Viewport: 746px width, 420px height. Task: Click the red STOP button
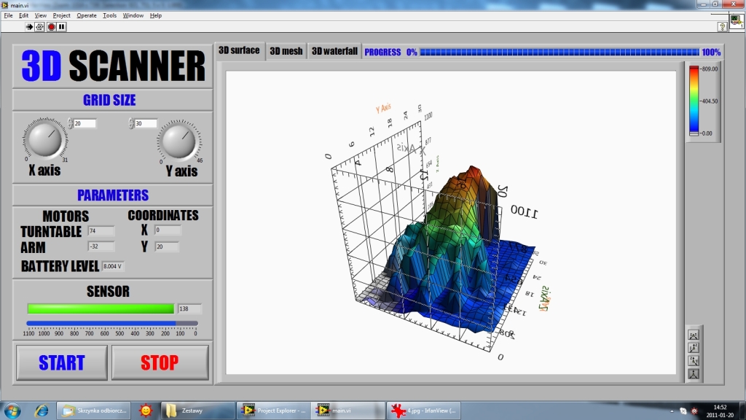coord(160,363)
